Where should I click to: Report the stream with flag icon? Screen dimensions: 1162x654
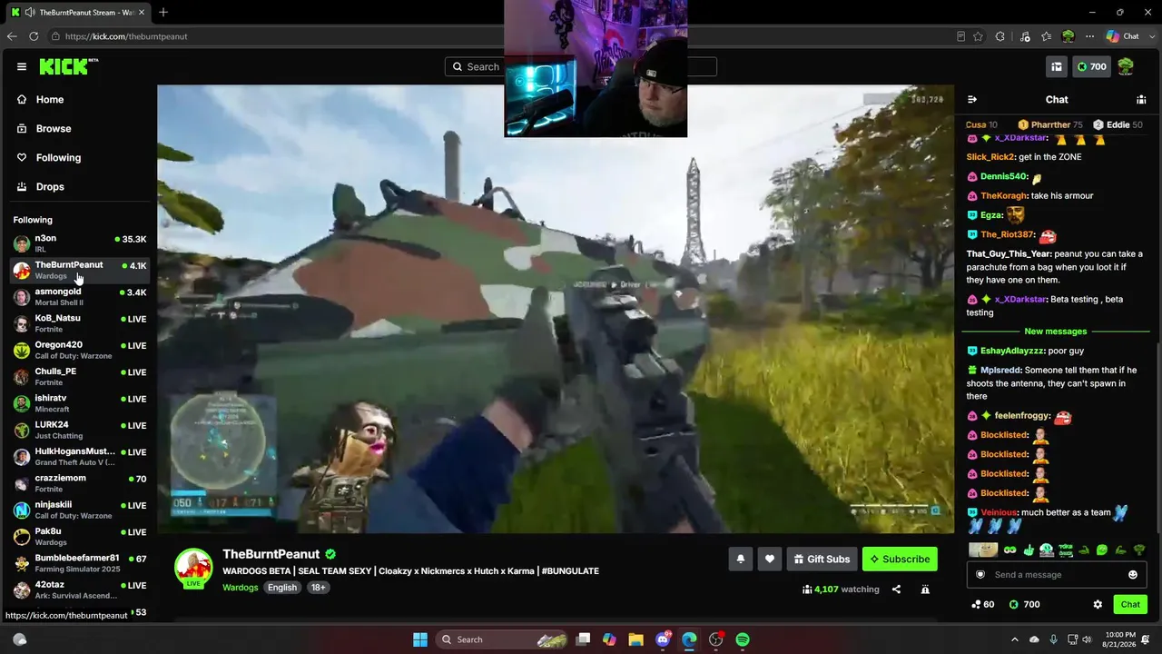coord(925,590)
